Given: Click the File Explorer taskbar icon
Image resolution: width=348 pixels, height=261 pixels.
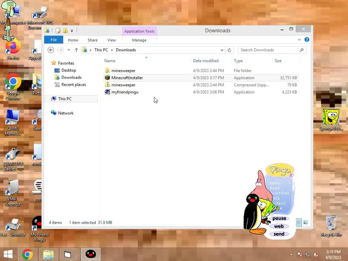Looking at the screenshot, I should point(48,254).
